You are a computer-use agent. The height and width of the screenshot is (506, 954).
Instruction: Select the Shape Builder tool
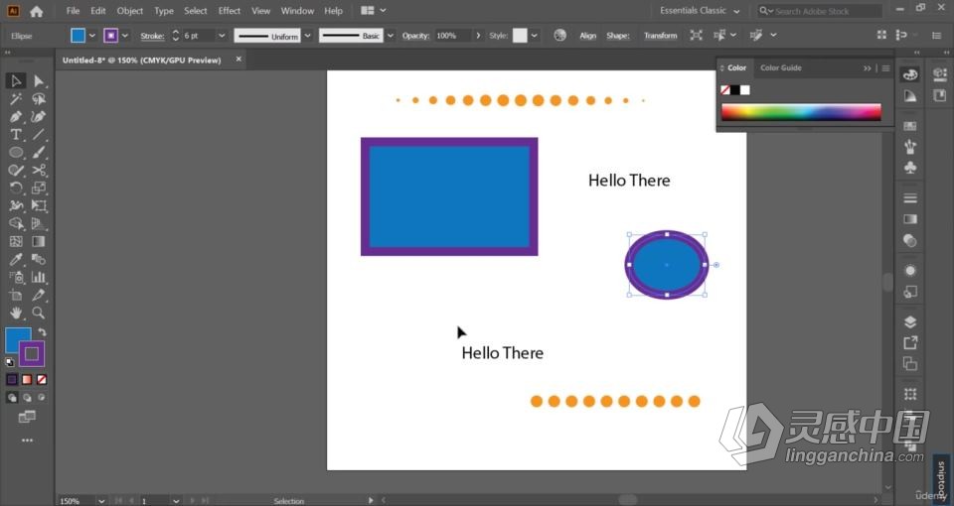(16, 223)
